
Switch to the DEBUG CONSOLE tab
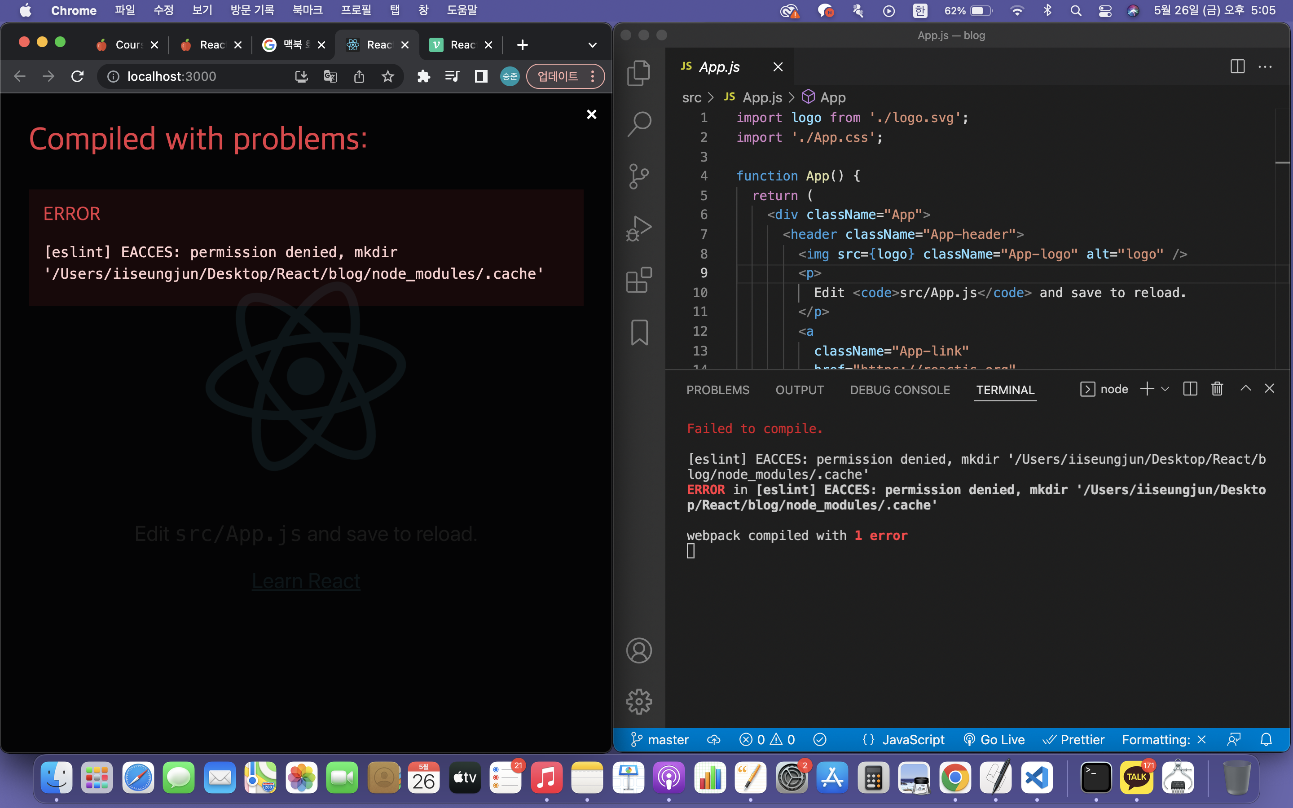900,390
